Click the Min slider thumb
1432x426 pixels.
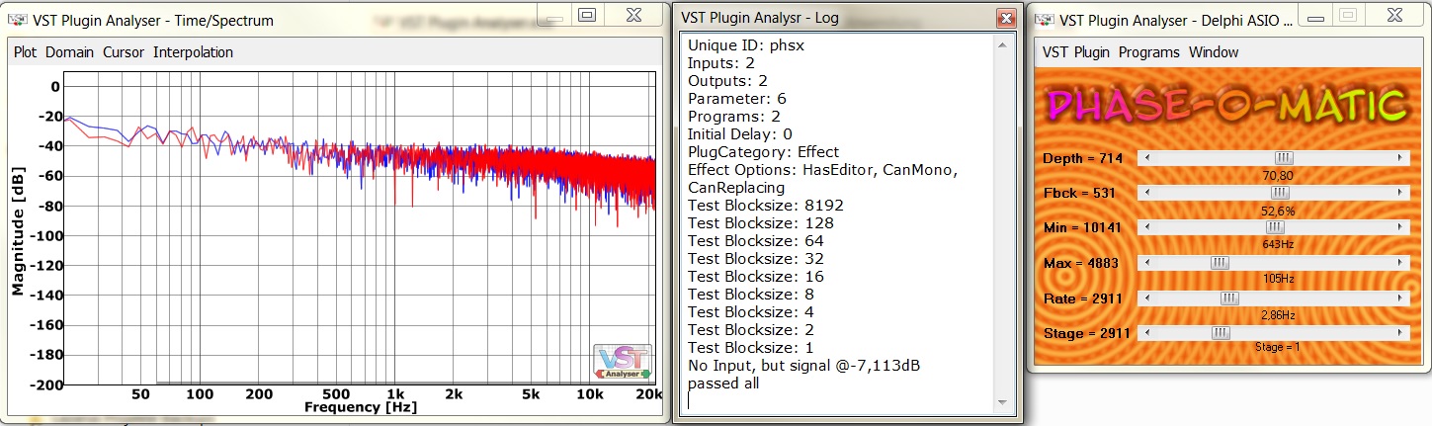coord(1275,227)
